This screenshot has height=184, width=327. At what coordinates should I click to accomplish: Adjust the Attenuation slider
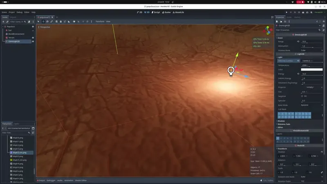pyautogui.click(x=312, y=47)
